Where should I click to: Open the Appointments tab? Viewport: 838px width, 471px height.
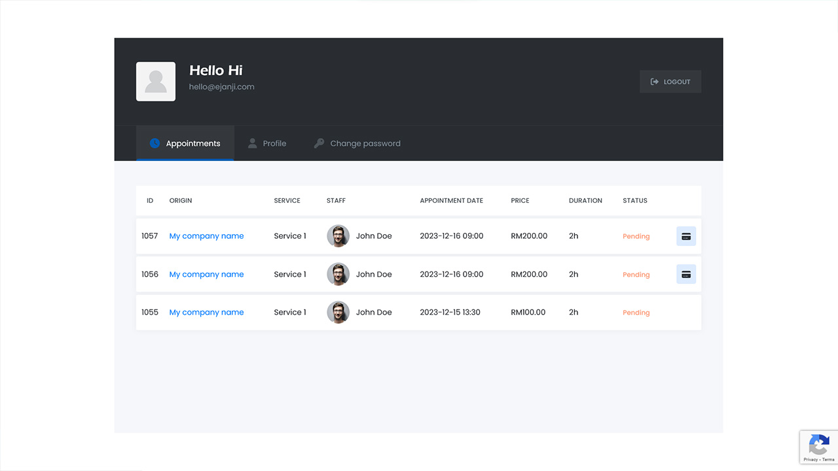pos(185,143)
